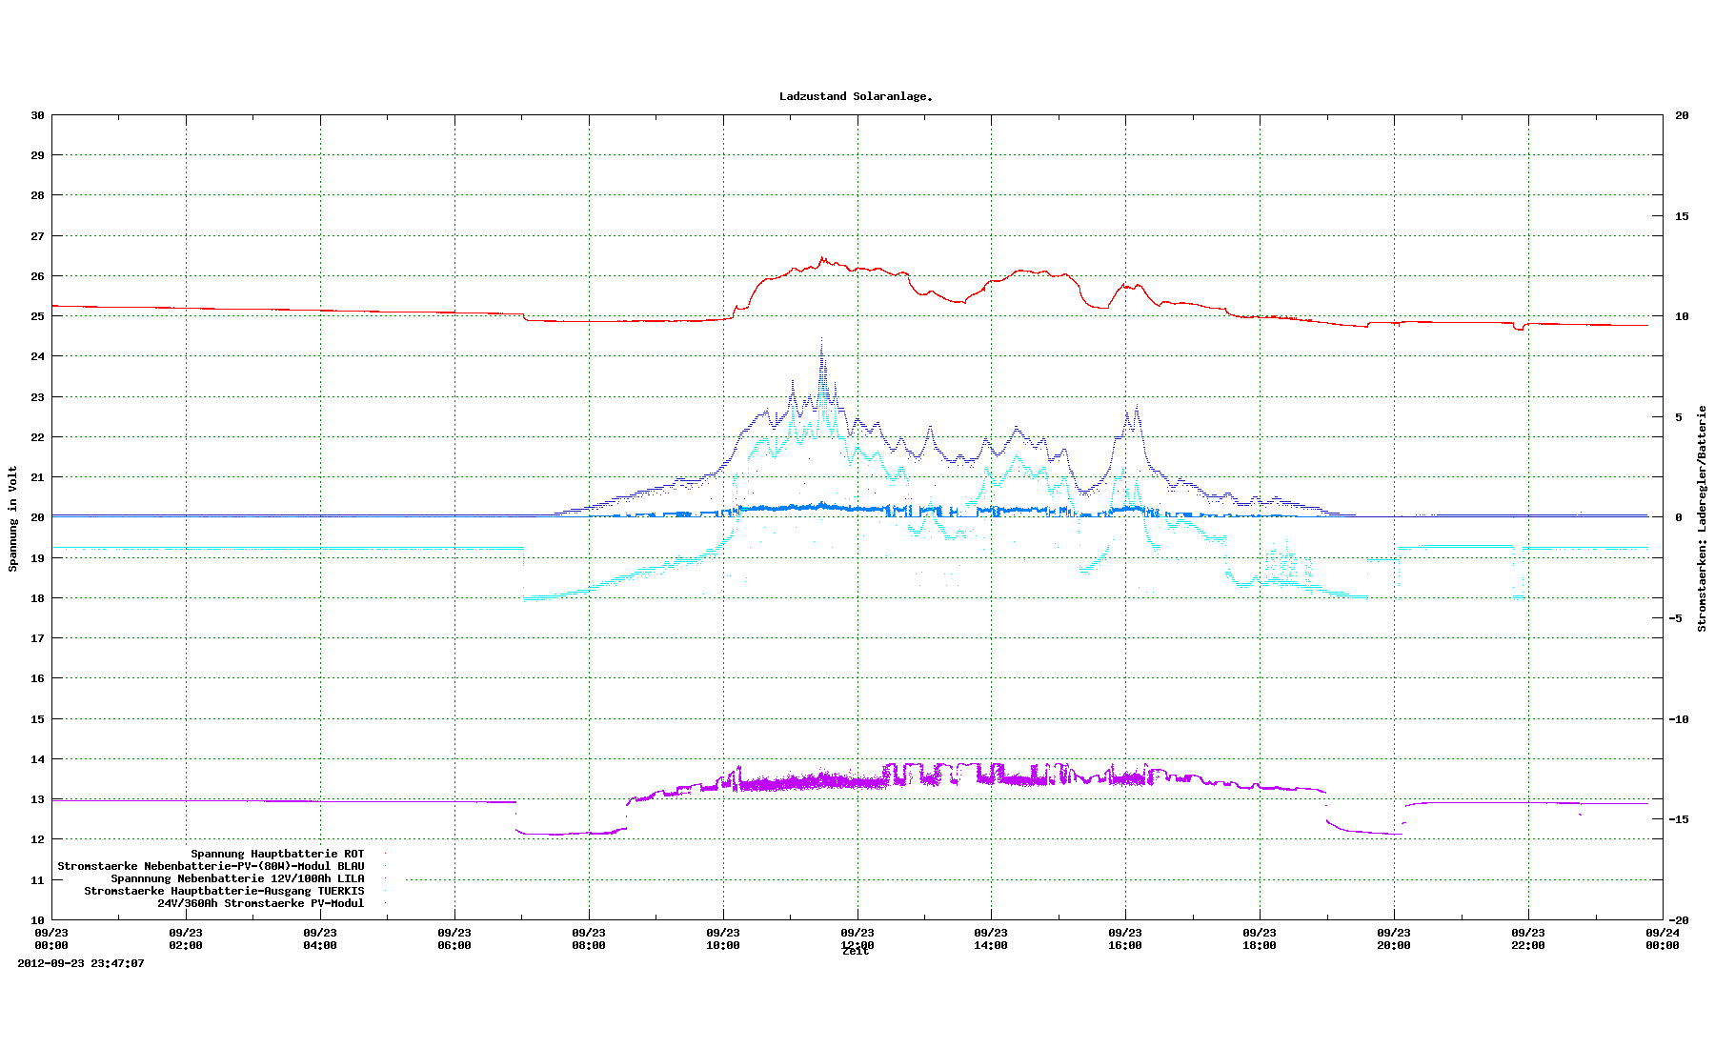Select legend entry Stromstaerke Nebenbatterie-PV-(80W)-Modul BLAU
The image size is (1715, 1048).
coord(211,866)
